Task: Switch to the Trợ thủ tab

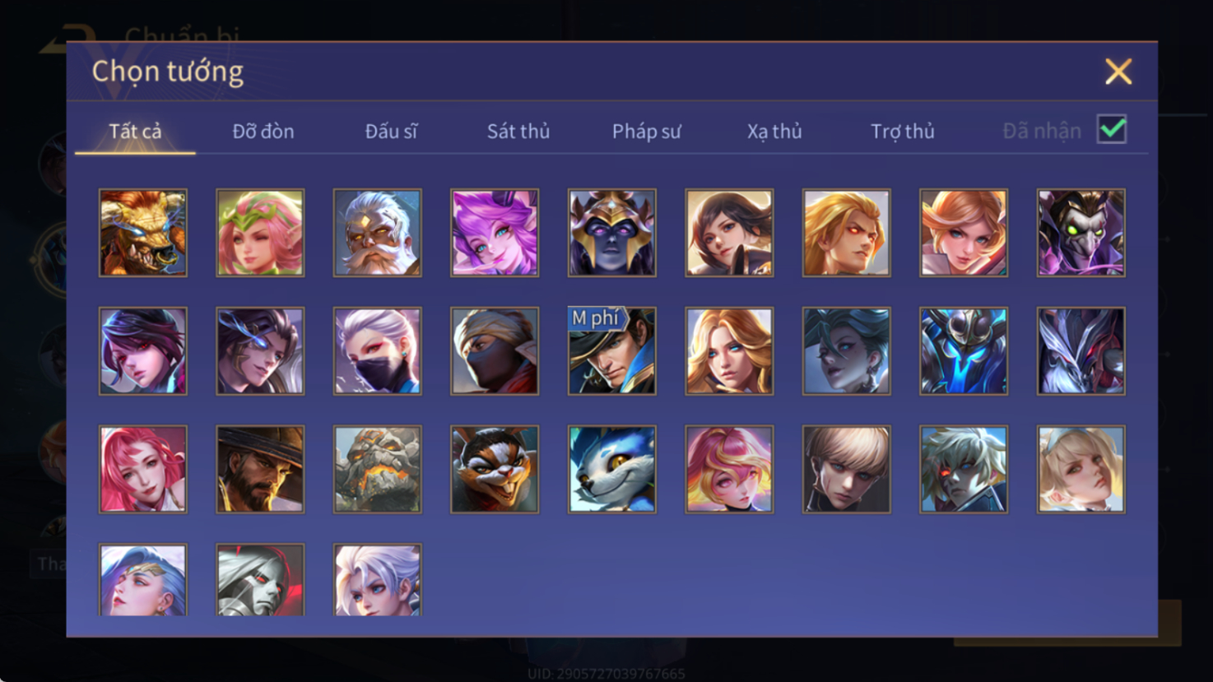Action: coord(903,131)
